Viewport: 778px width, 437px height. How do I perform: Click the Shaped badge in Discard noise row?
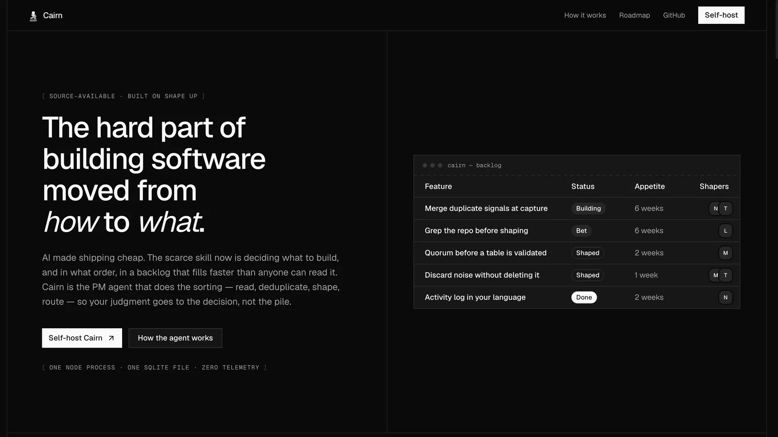587,275
